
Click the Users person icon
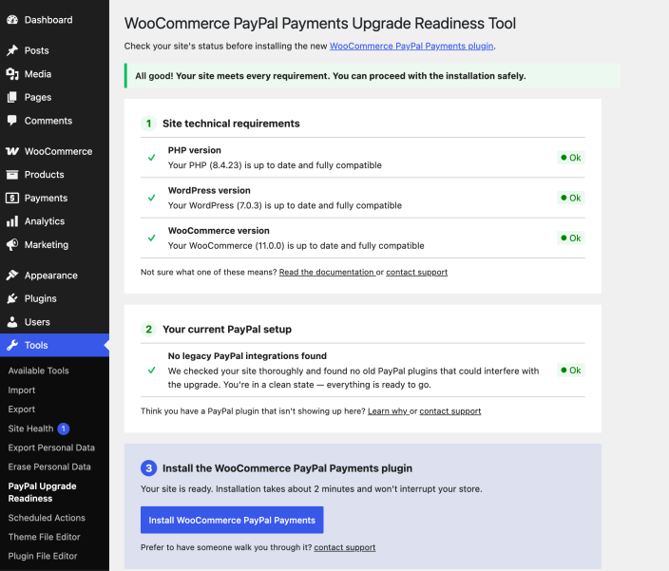[12, 322]
